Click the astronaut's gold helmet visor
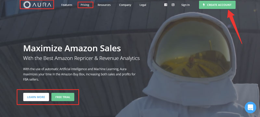 click(192, 48)
